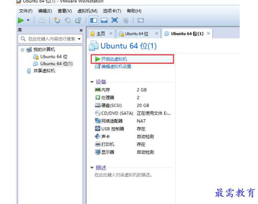Click the revert to snapshot icon
Screen dimensions: 258x204
[x=68, y=20]
